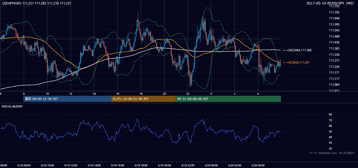Click the 5/19 22:00 time label
This screenshot has width=358, height=168.
[x=188, y=165]
